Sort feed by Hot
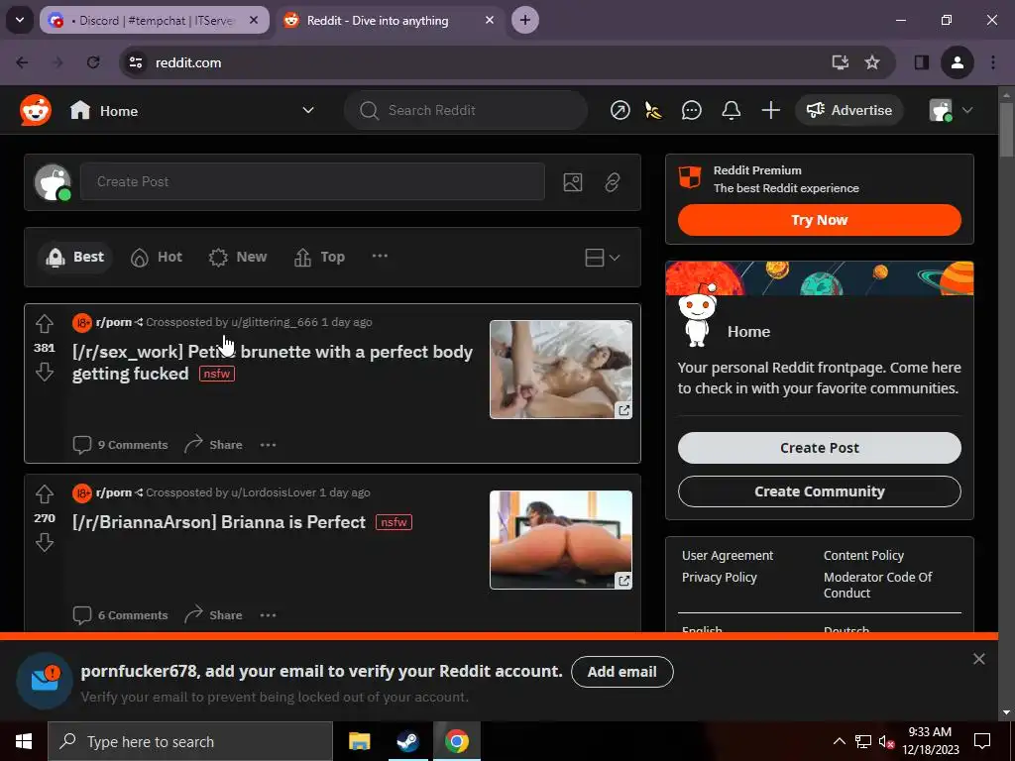Viewport: 1015px width, 761px height. click(x=157, y=257)
